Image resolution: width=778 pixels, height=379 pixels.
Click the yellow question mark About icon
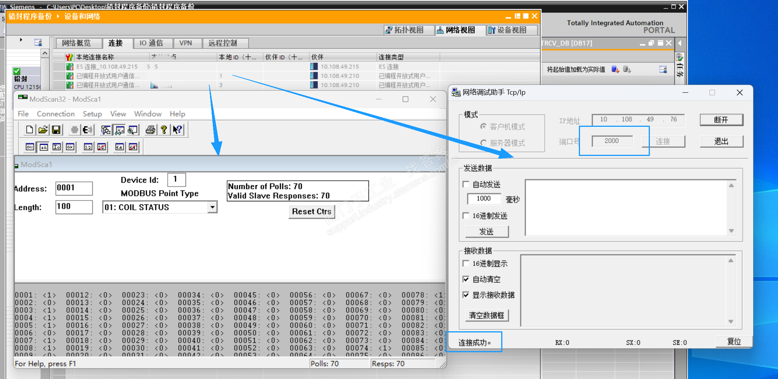point(164,130)
